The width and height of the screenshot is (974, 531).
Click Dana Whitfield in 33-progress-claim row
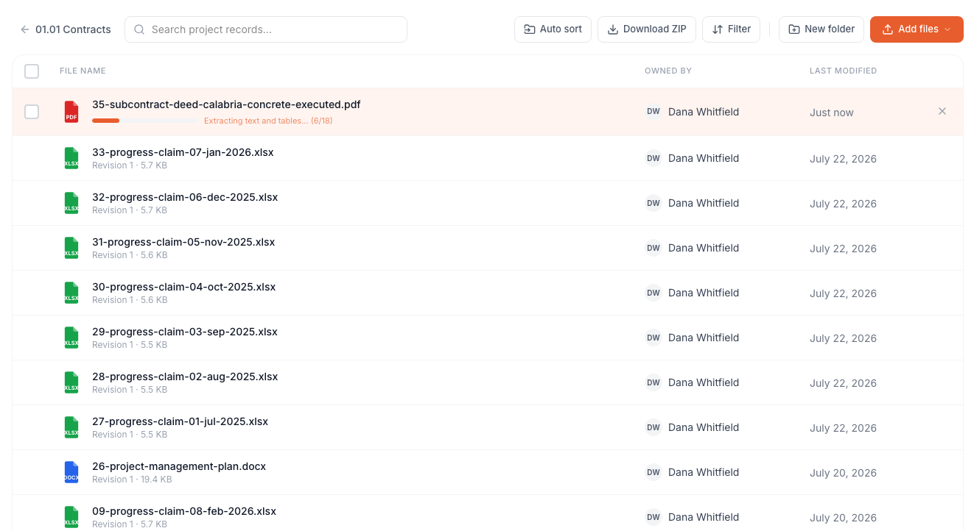click(x=704, y=158)
